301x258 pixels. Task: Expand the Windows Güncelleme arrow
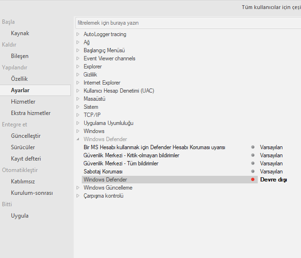pyautogui.click(x=78, y=188)
